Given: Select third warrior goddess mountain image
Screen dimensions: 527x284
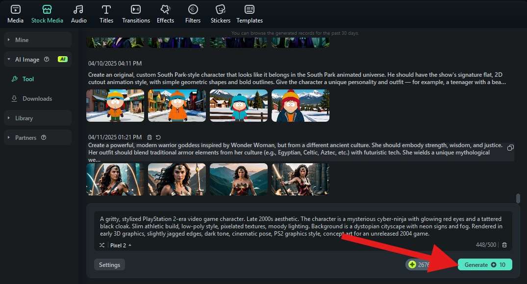Looking at the screenshot, I should 239,179.
